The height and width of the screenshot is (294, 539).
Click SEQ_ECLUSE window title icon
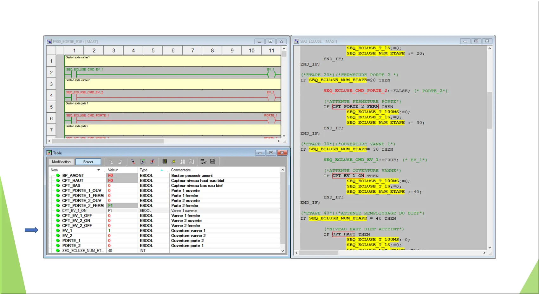pyautogui.click(x=296, y=41)
